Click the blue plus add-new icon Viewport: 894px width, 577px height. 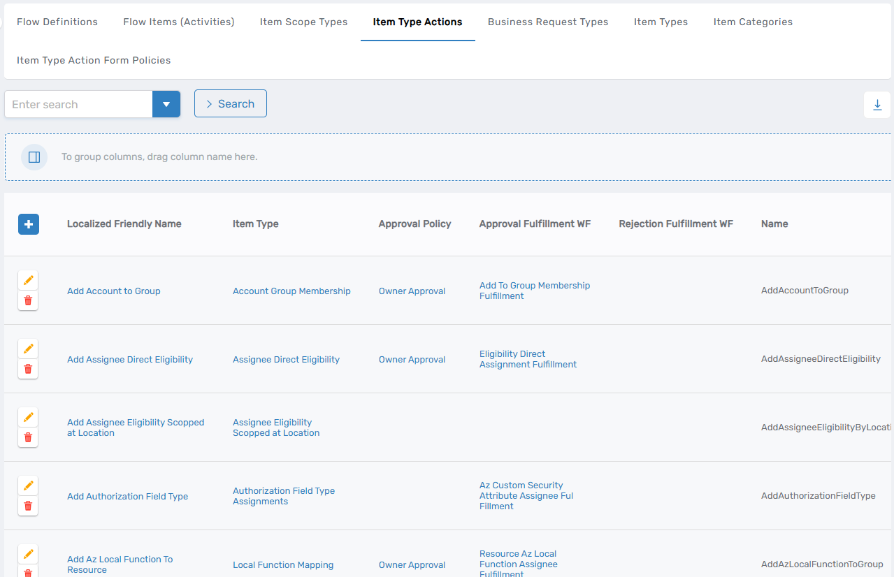(29, 224)
